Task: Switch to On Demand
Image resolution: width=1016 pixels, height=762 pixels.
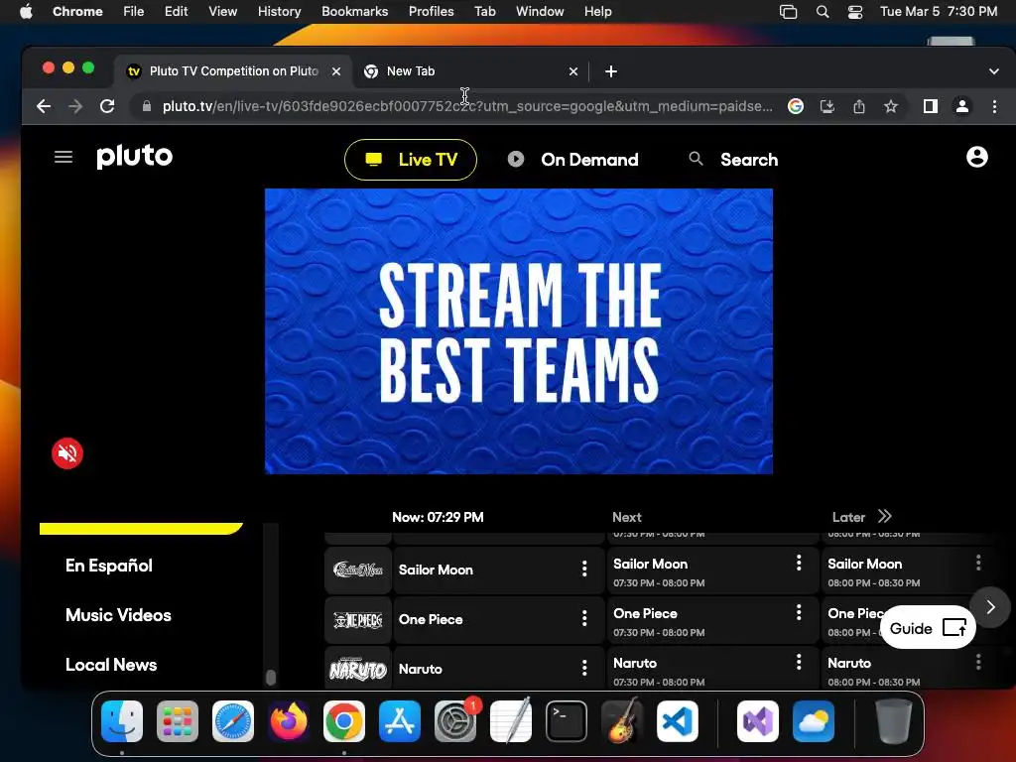Action: pos(572,160)
